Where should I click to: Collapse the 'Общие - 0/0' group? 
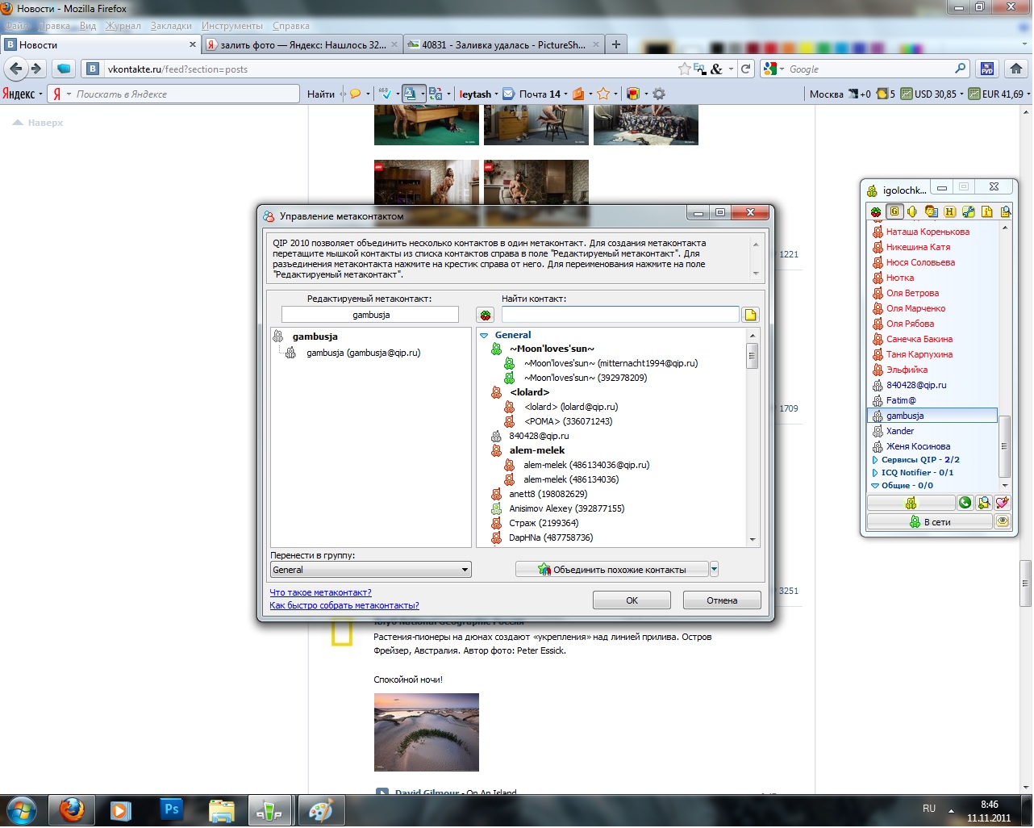[x=875, y=486]
